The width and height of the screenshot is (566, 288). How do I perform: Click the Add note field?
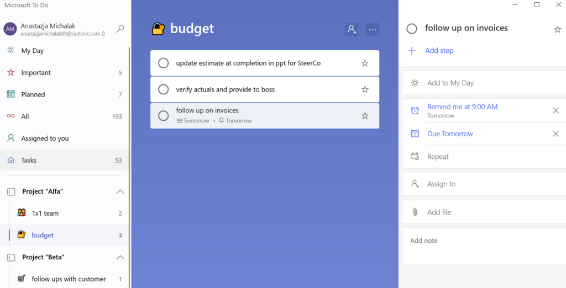tap(484, 246)
